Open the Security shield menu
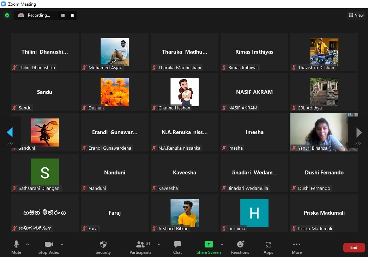The height and width of the screenshot is (257, 368). [x=103, y=247]
